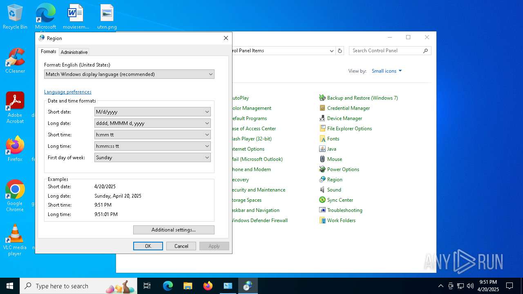523x294 pixels.
Task: Open the View by Small icons dropdown
Action: (x=387, y=71)
